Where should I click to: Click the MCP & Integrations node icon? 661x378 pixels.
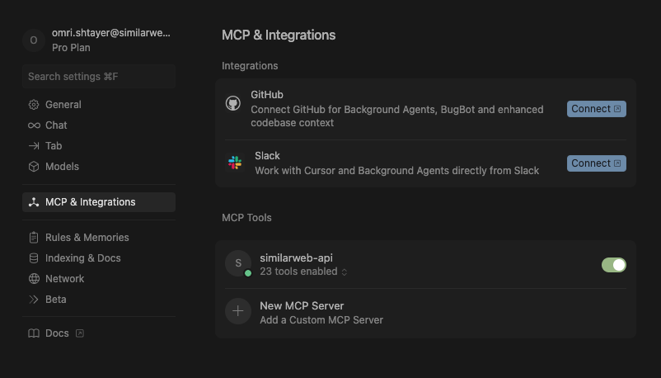click(34, 202)
